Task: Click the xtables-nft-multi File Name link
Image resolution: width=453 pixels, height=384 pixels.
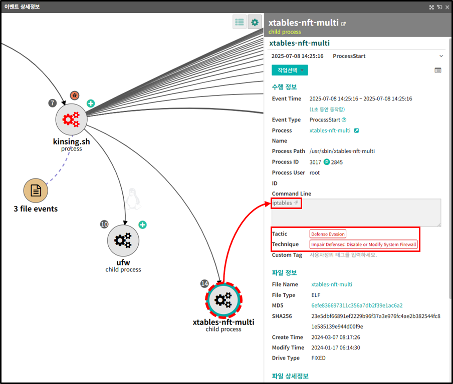Action: pyautogui.click(x=332, y=284)
